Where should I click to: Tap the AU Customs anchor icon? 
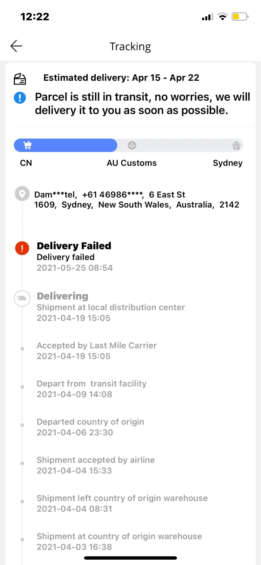tap(132, 145)
